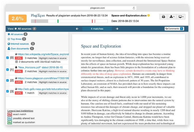
Task: Highlight matches in source for source [0]
Action: (x=53, y=58)
